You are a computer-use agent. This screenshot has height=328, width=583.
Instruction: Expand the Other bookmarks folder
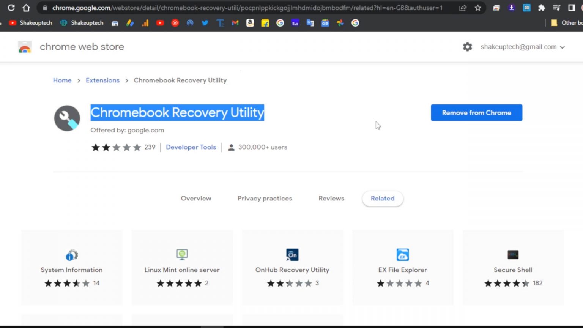[x=569, y=23]
